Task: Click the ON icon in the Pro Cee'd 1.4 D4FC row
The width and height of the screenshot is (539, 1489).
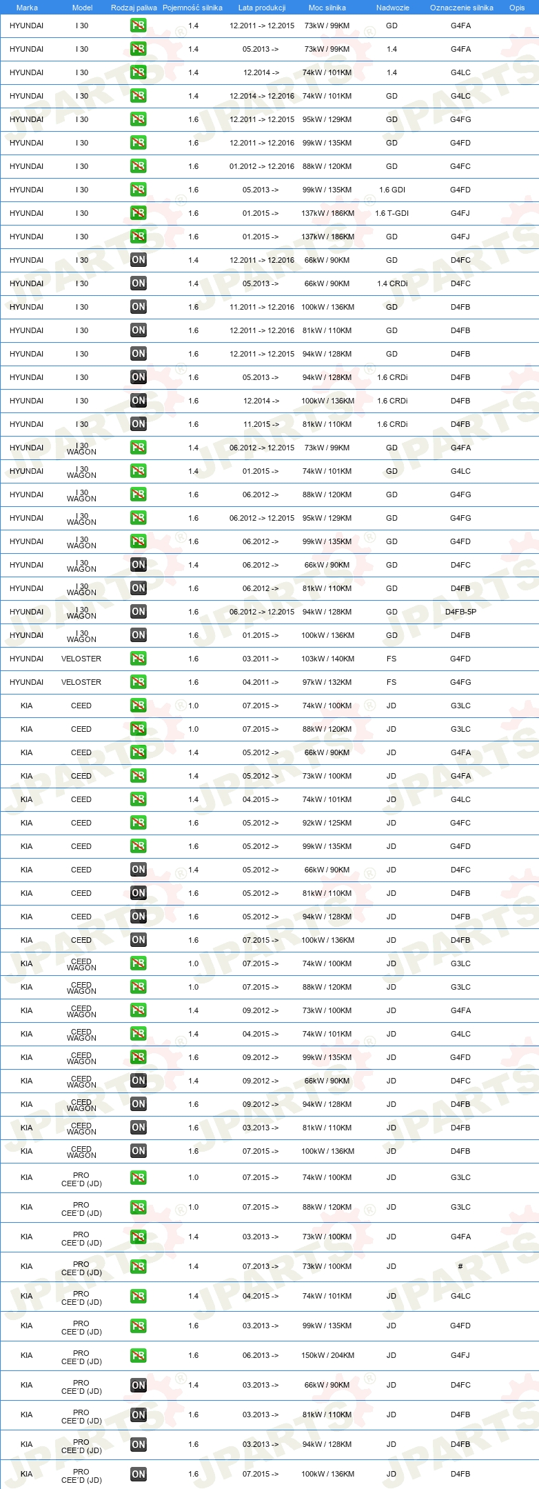Action: click(x=139, y=1386)
